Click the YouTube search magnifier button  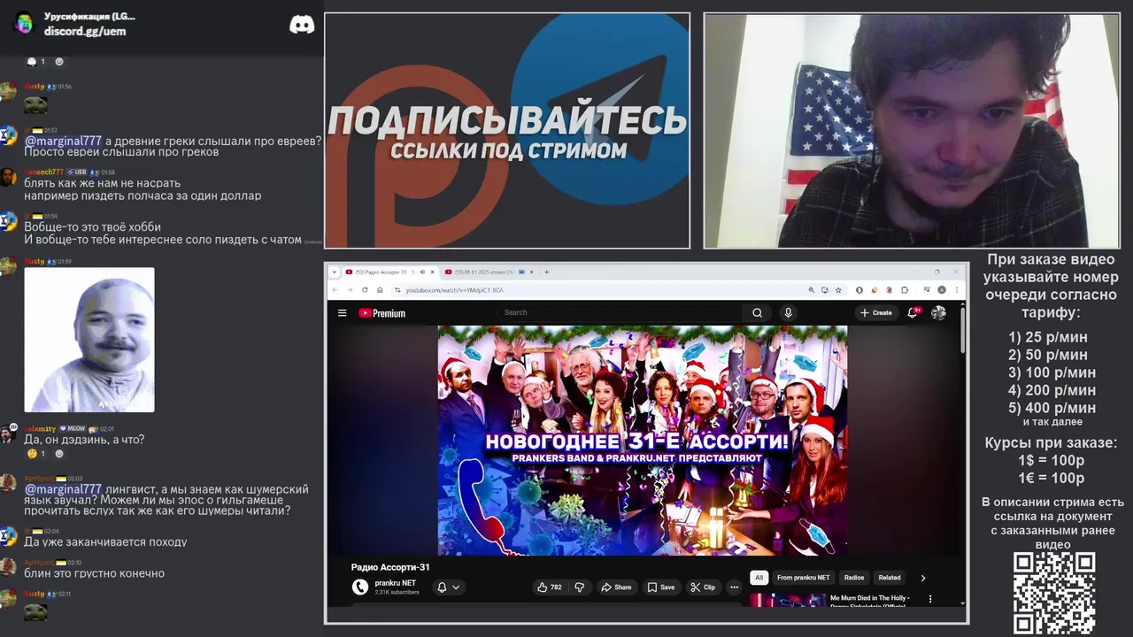(x=757, y=312)
